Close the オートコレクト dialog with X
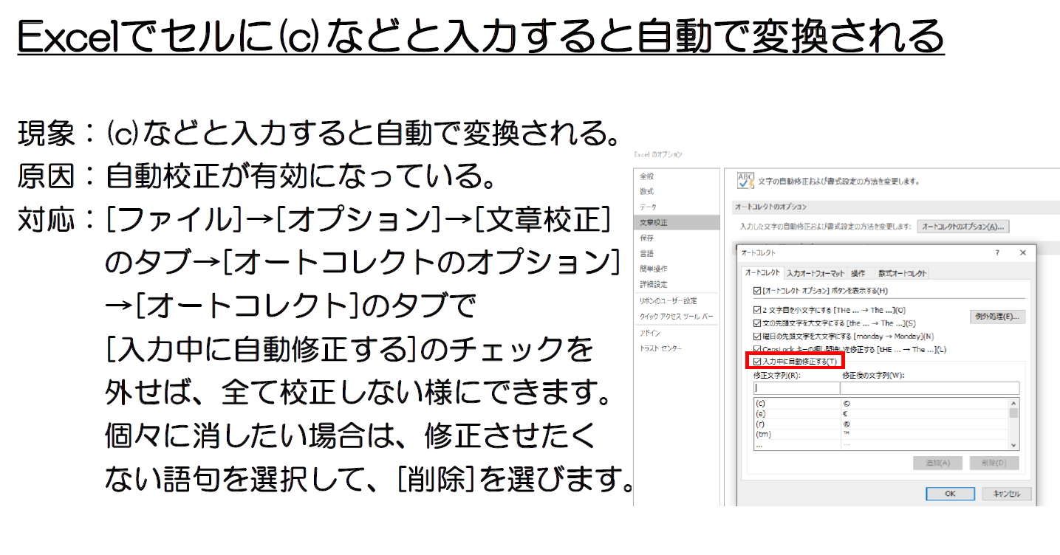The width and height of the screenshot is (1060, 555). tap(1022, 252)
